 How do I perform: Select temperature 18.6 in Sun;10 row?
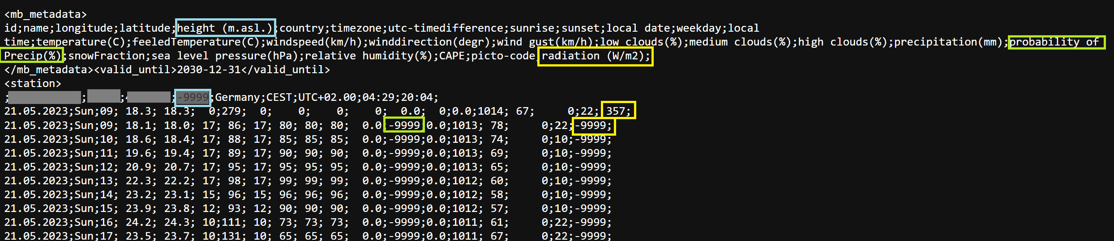[138, 139]
